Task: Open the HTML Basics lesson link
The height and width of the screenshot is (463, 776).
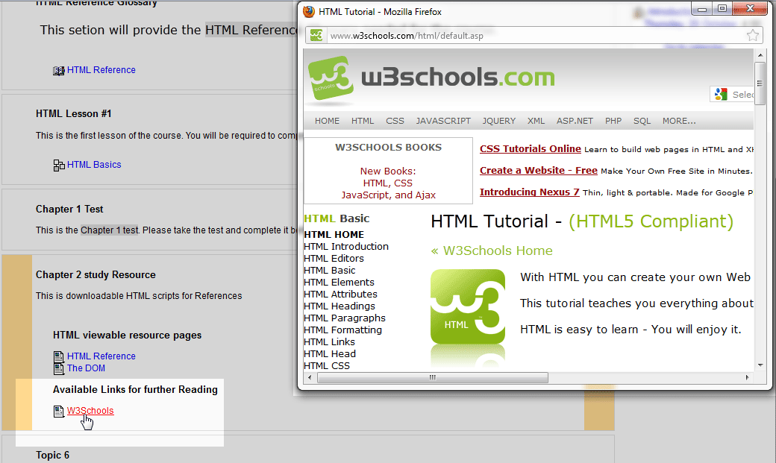Action: (94, 164)
